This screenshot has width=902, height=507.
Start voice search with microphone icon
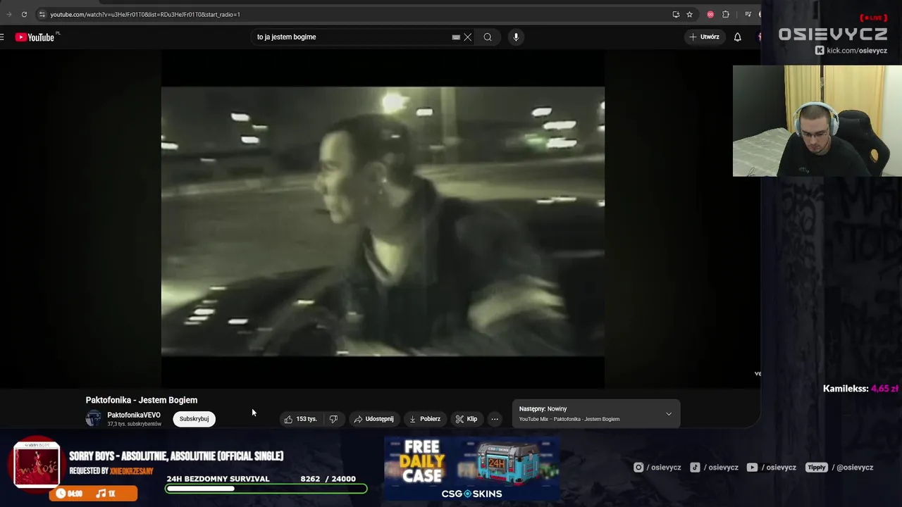(x=516, y=37)
